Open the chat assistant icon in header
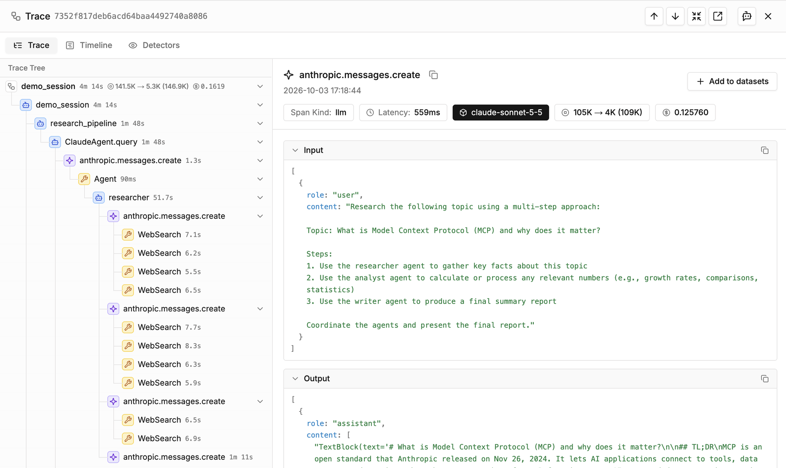The image size is (786, 468). [x=747, y=16]
